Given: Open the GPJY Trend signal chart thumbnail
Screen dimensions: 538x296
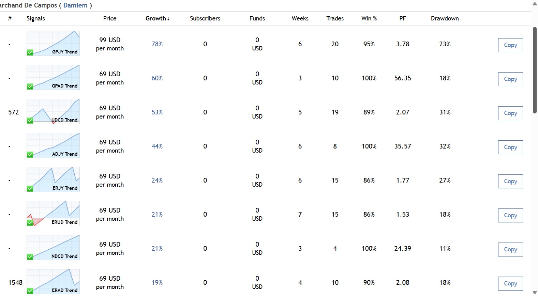Looking at the screenshot, I should (x=53, y=43).
